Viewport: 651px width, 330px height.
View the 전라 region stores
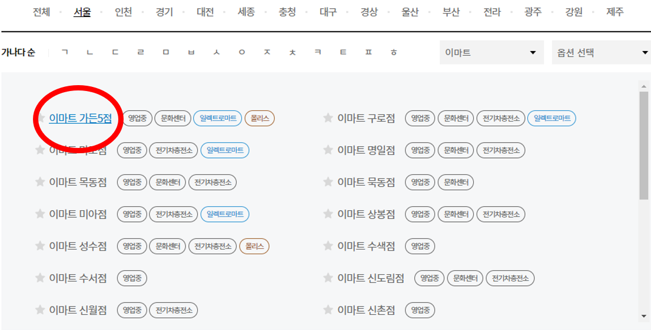(492, 12)
